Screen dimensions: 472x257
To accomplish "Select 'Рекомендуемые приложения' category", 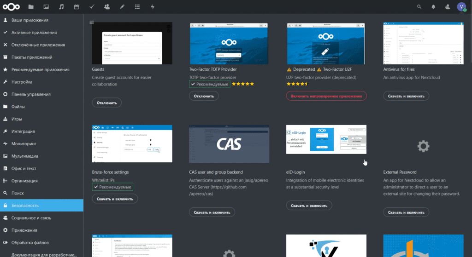I will (x=41, y=69).
